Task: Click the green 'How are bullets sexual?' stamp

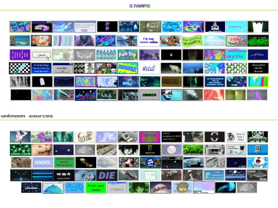Action: coord(64,162)
